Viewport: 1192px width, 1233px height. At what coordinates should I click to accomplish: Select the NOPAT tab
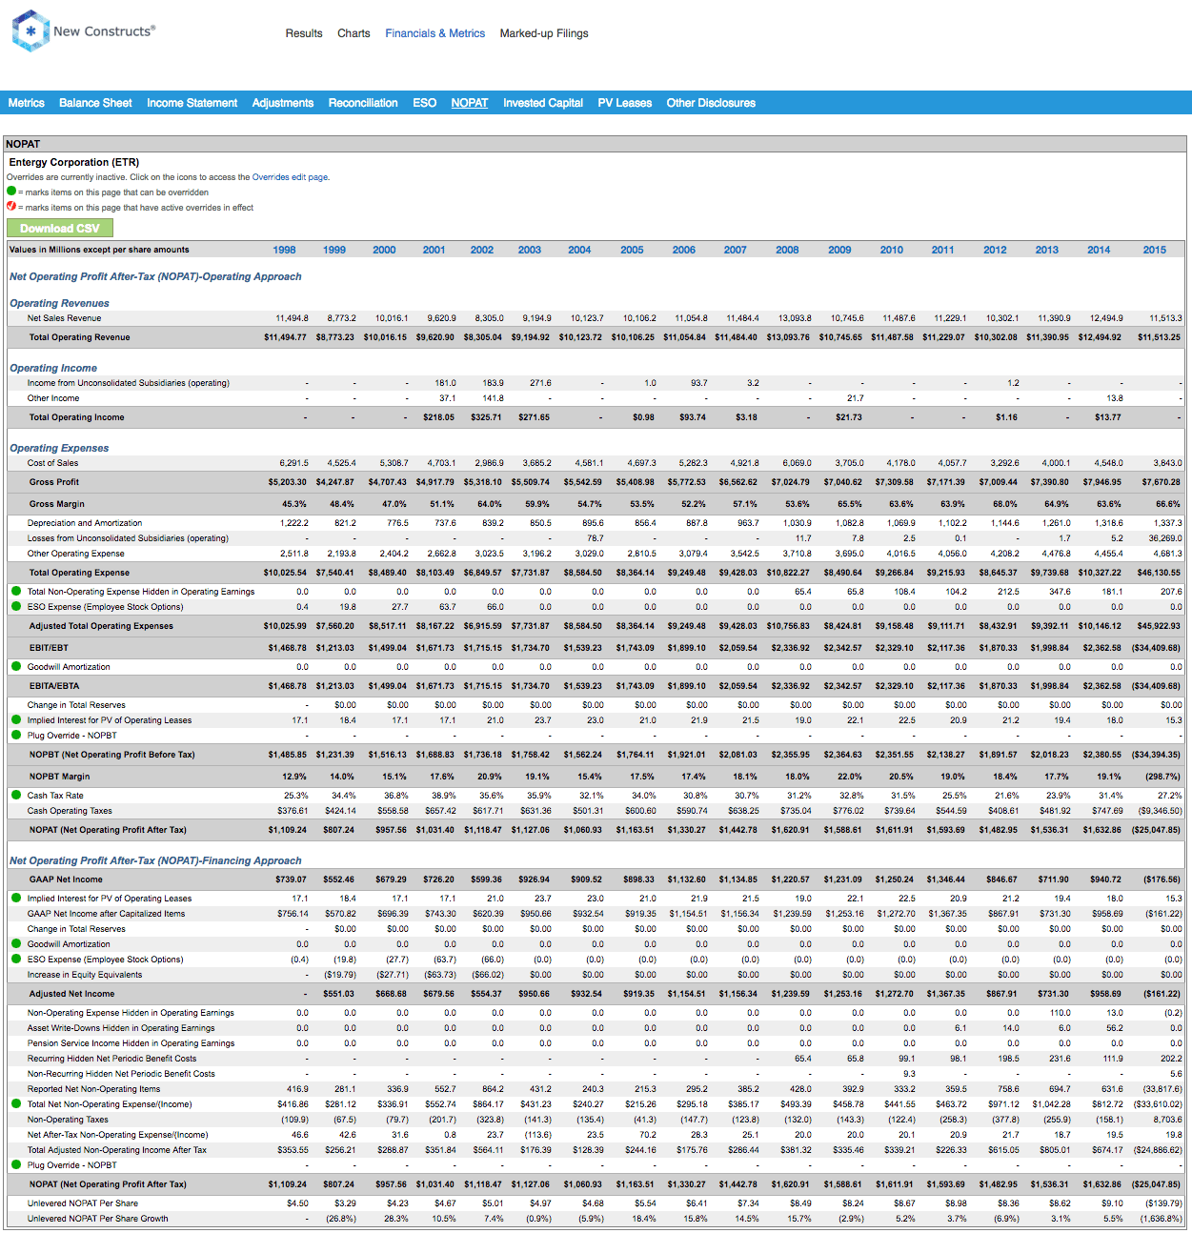tap(470, 103)
